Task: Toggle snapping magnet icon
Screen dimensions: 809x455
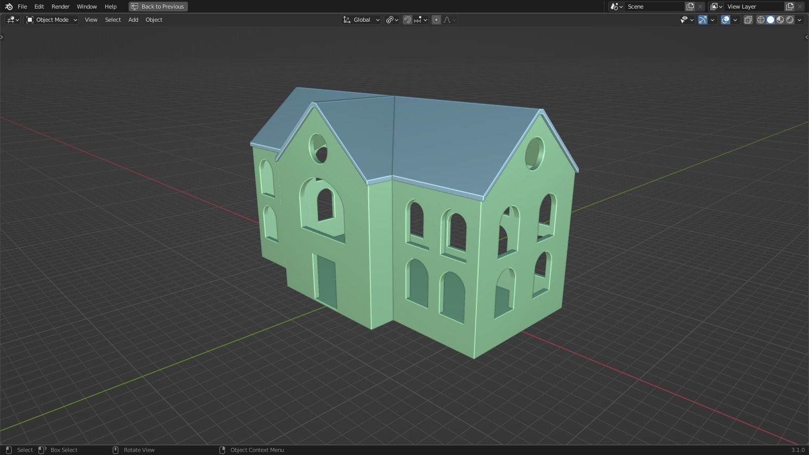Action: pos(407,20)
